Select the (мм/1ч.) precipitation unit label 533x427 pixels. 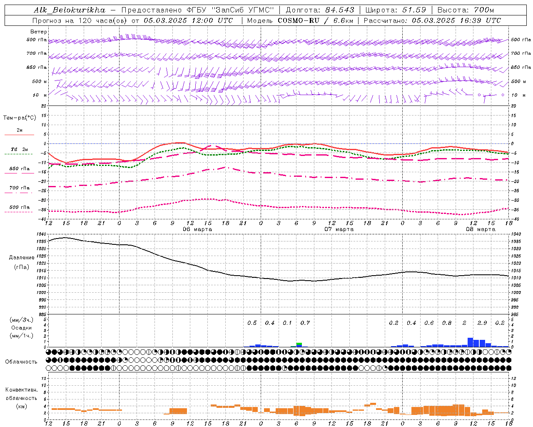coord(21,336)
